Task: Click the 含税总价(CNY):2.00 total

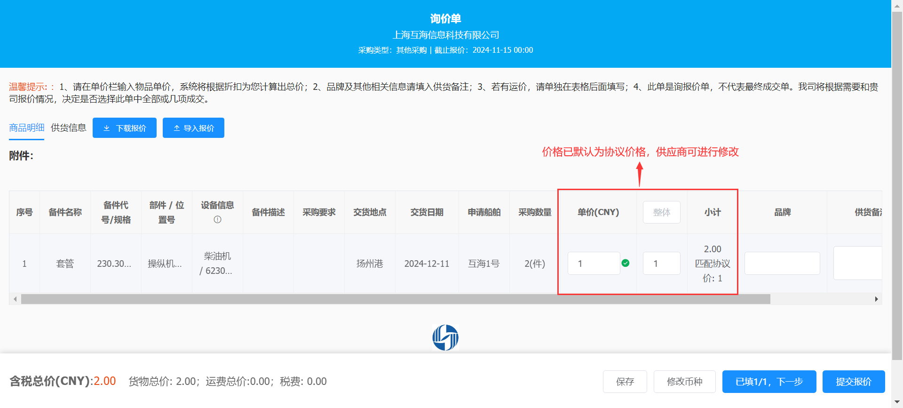Action: pyautogui.click(x=63, y=381)
